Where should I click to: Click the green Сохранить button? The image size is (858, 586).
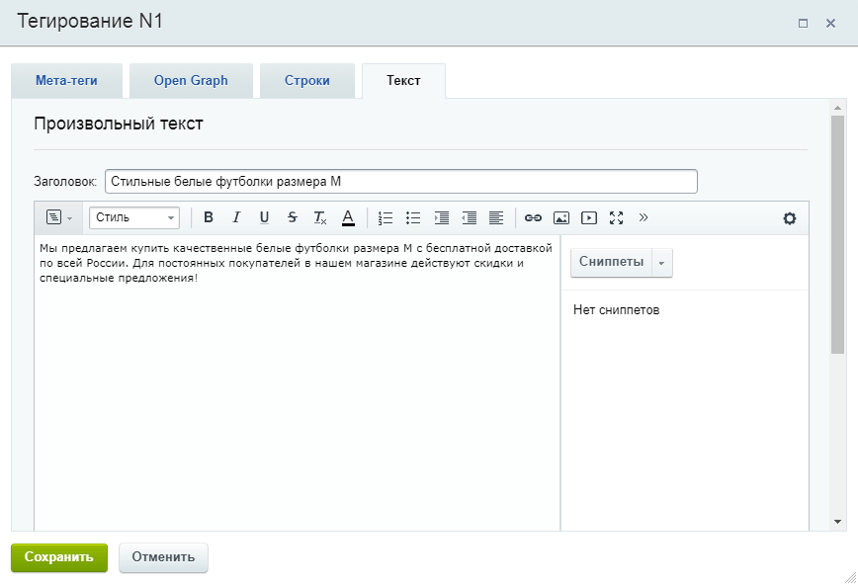(59, 556)
